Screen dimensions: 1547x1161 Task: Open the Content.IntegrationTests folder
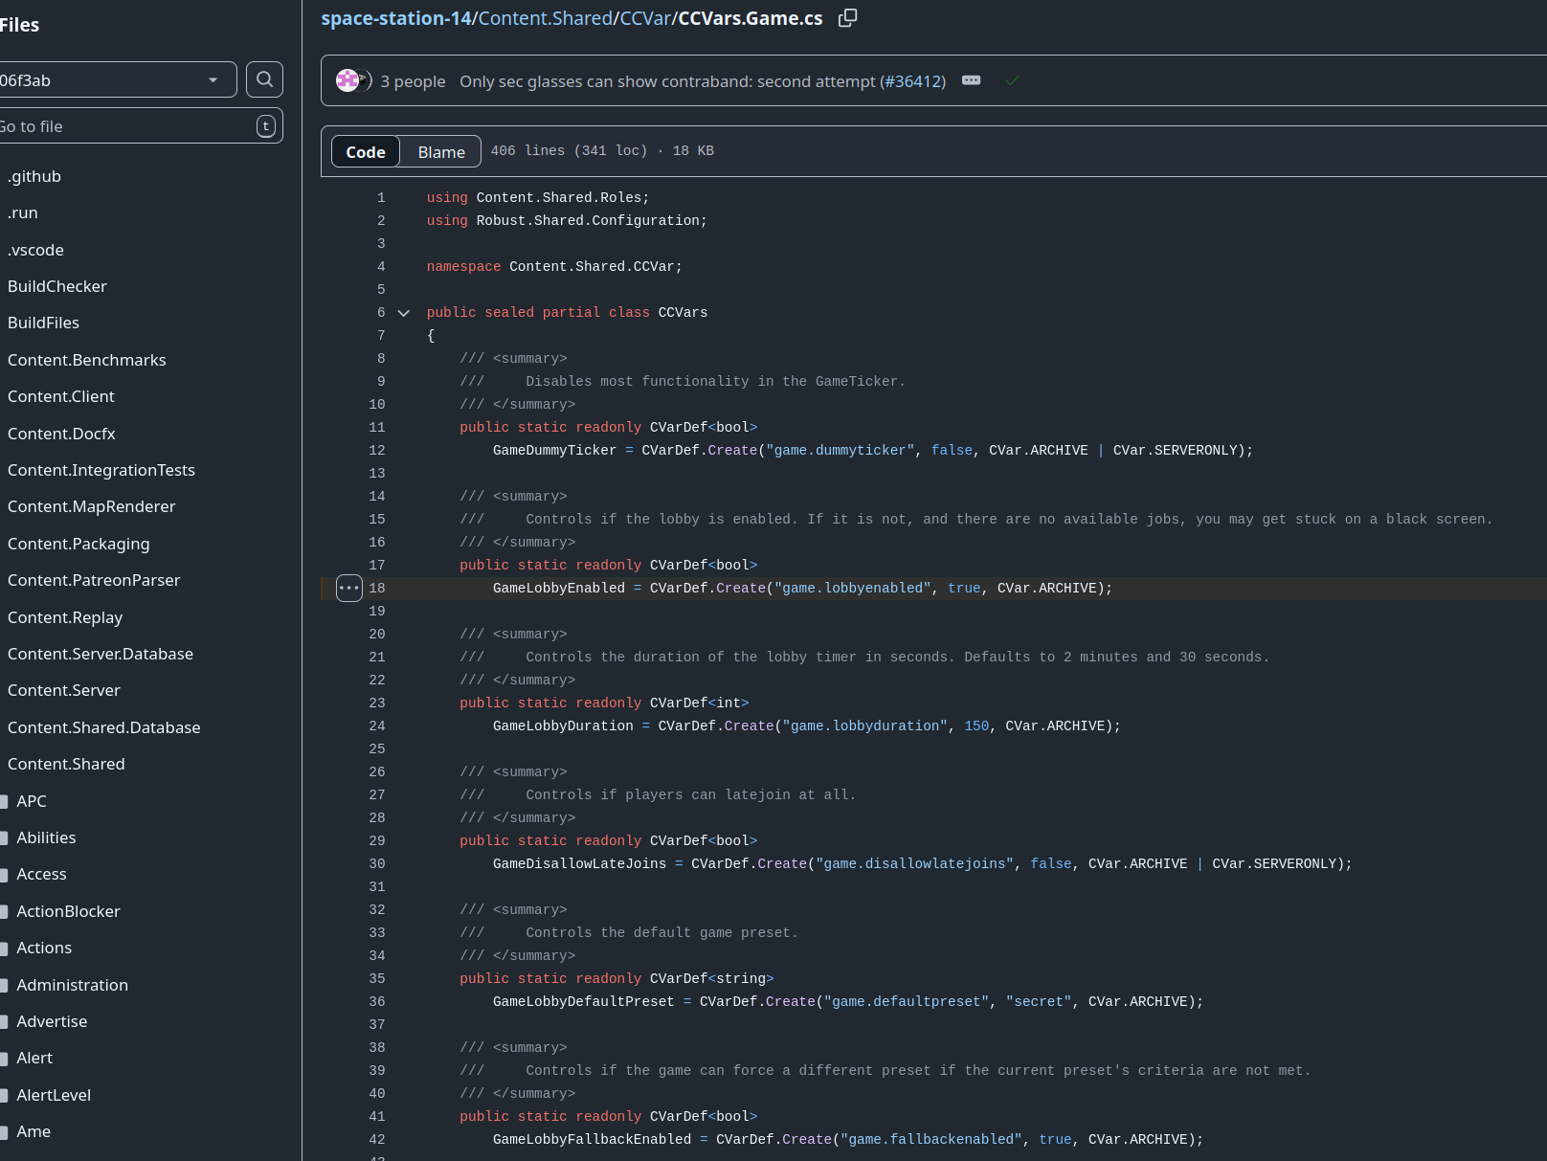[x=101, y=470]
